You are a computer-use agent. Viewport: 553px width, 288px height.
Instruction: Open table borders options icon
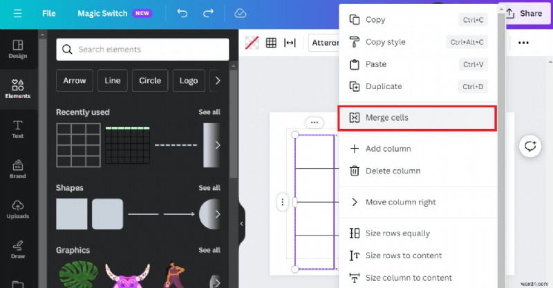click(x=271, y=43)
